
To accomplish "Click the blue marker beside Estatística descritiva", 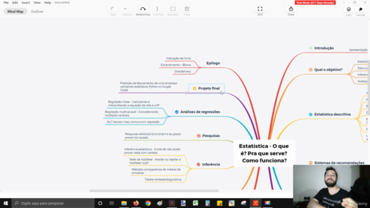I will tap(310, 114).
